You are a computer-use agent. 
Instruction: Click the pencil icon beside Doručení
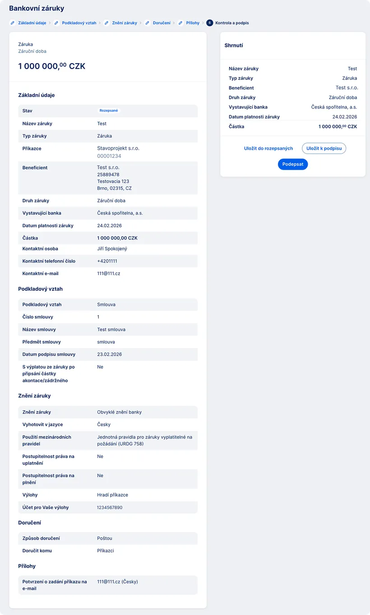pos(148,23)
